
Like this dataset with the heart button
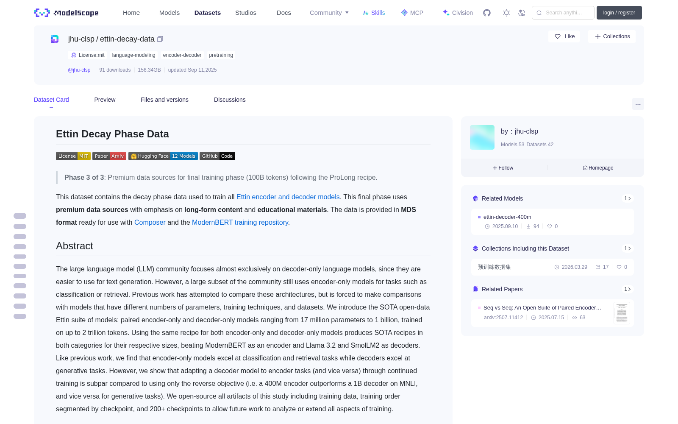pos(564,36)
